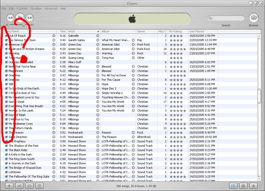Click the arrow beside song The Bridge of Khazad Dum

coord(54,168)
